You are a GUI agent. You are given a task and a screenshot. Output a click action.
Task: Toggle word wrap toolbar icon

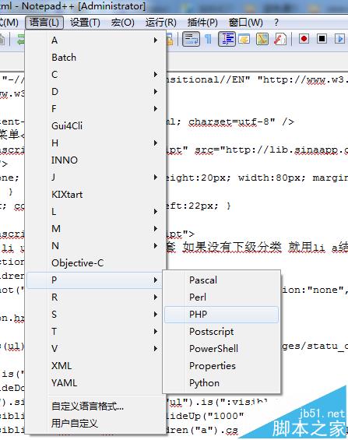pyautogui.click(x=191, y=39)
